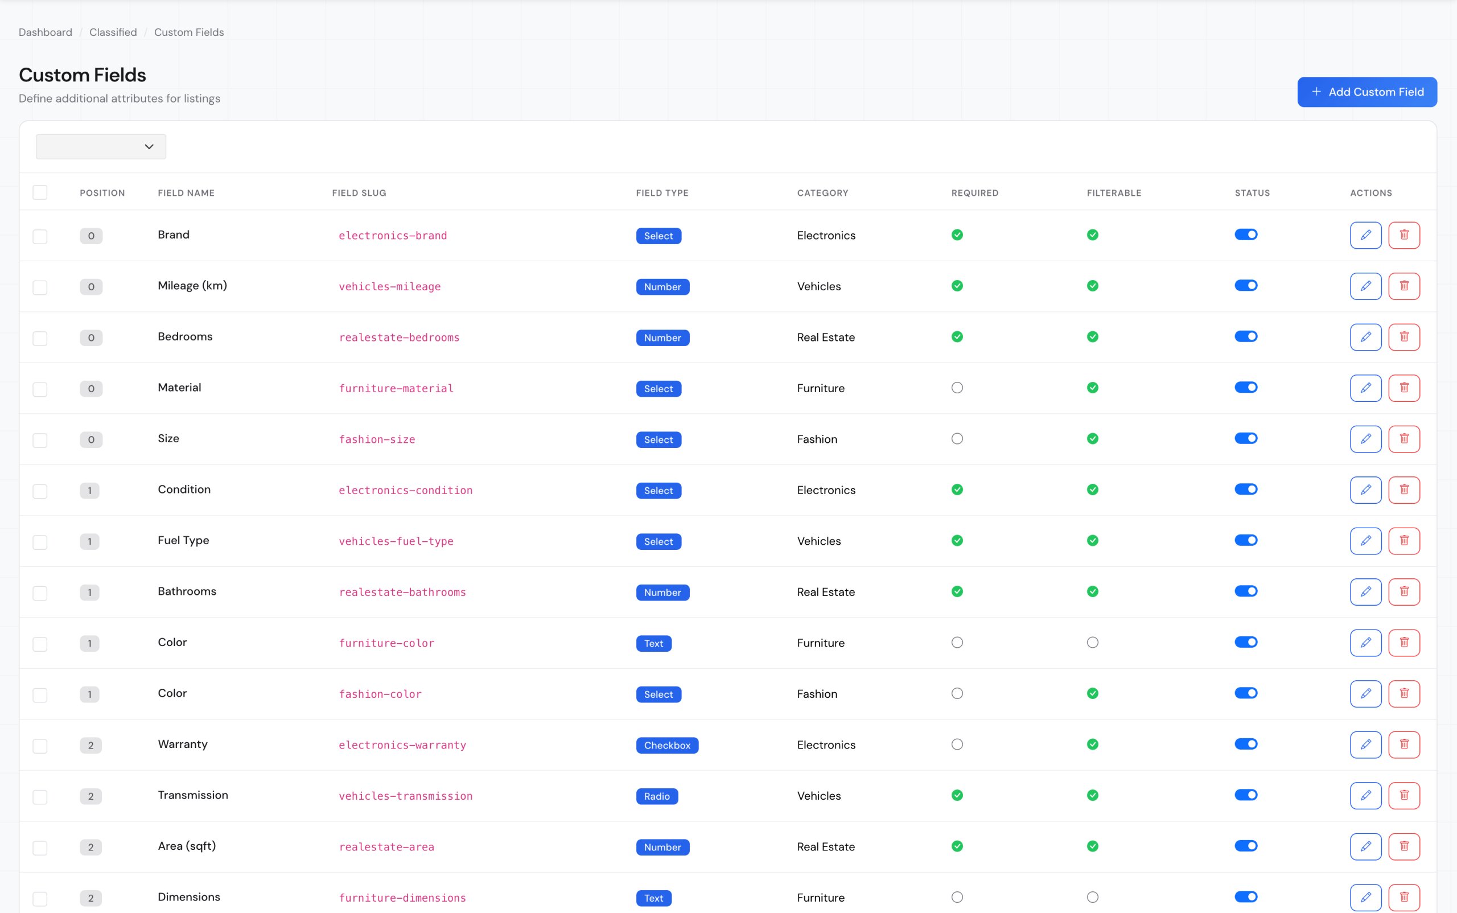This screenshot has height=913, width=1457.
Task: Go to Dashboard breadcrumb
Action: pos(46,32)
